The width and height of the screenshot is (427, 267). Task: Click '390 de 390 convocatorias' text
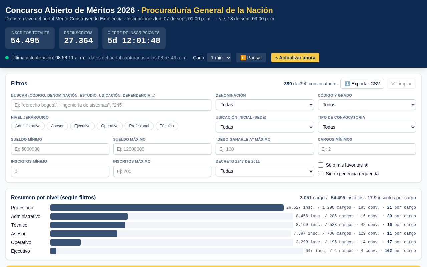coord(311,84)
